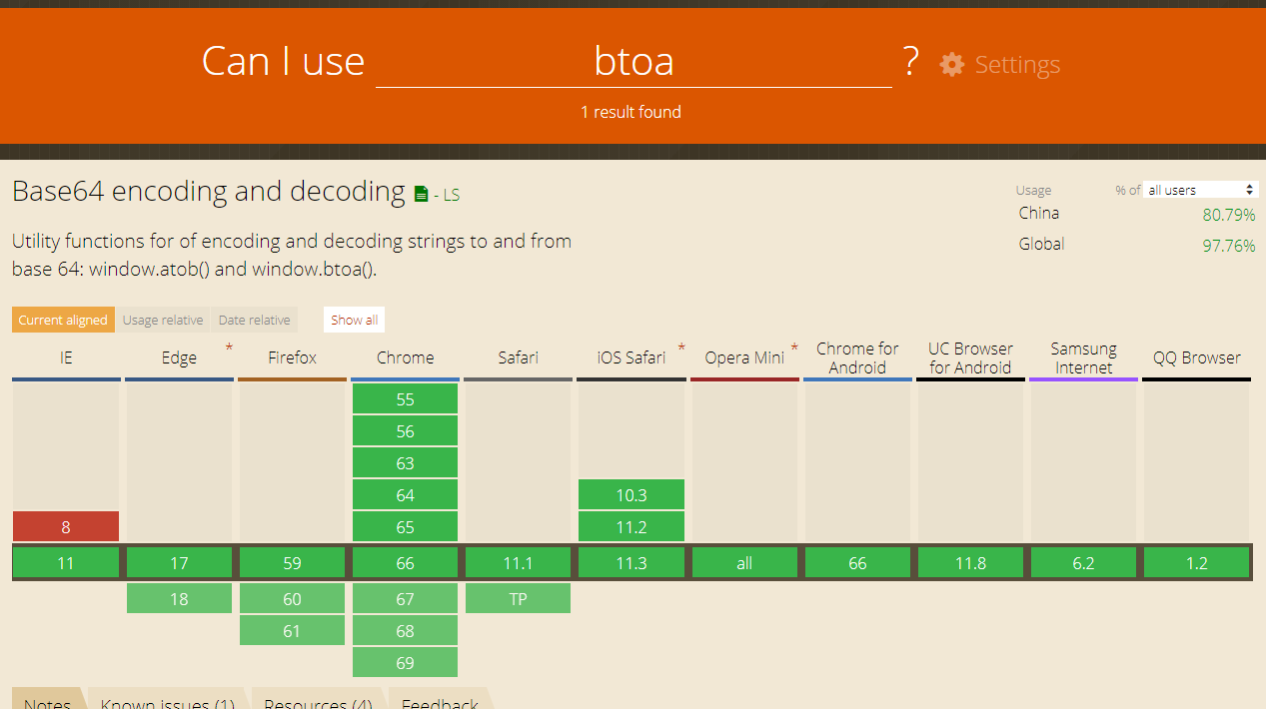The height and width of the screenshot is (709, 1266).
Task: Click the btoa search input field
Action: (x=633, y=62)
